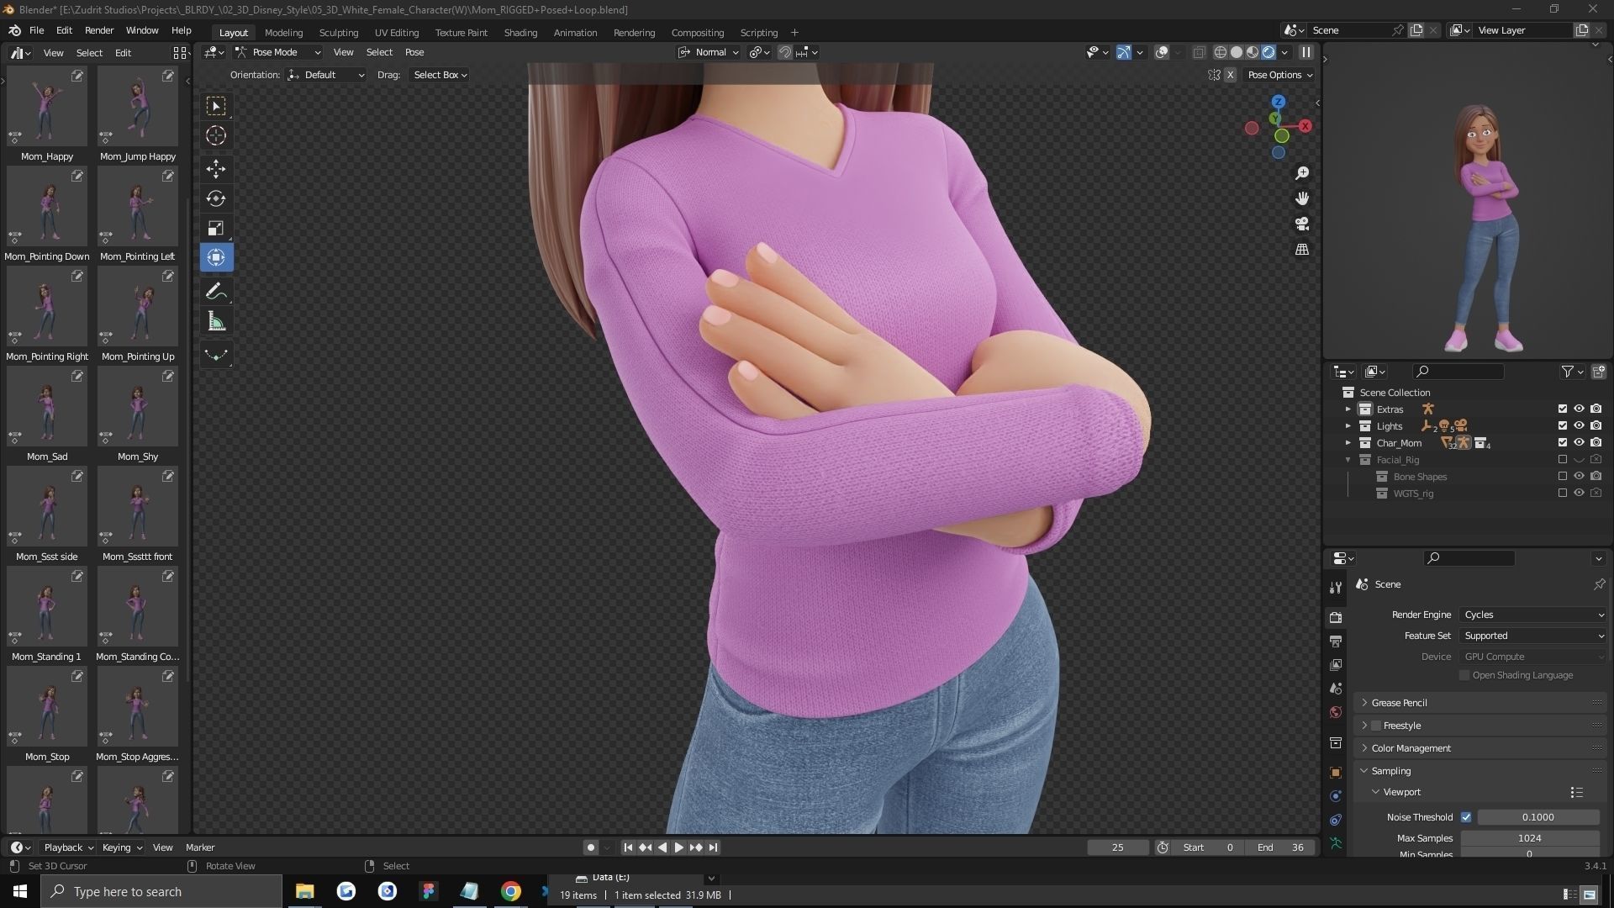The image size is (1614, 908).
Task: Toggle viewport gizmos display
Action: coord(1123,52)
